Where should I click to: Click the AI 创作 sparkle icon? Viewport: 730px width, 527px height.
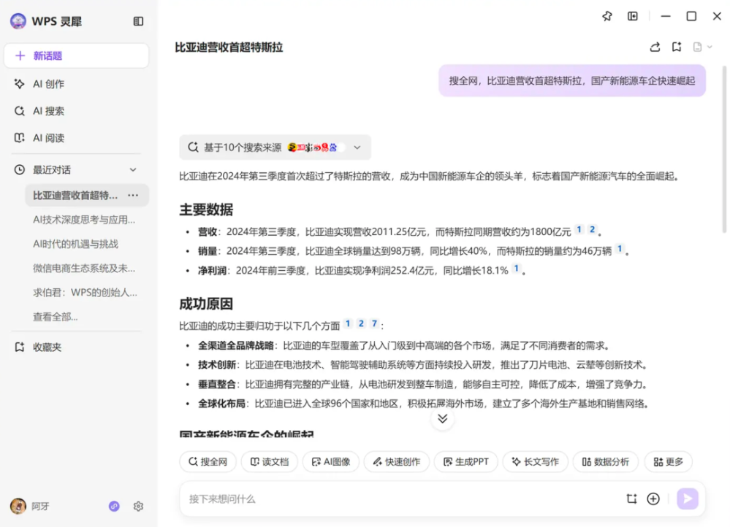[x=19, y=84]
